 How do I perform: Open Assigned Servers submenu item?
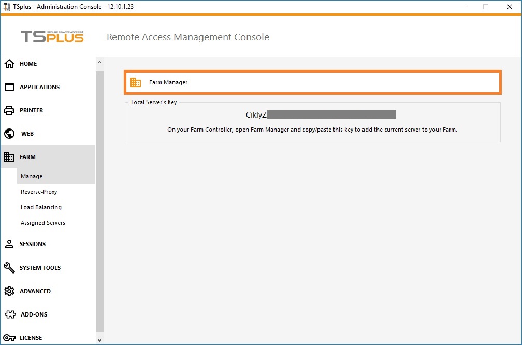[43, 223]
